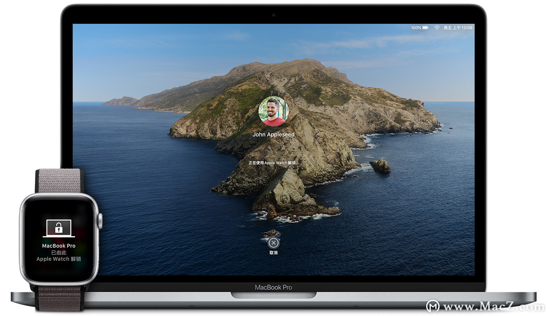Select John Appleseed's profile picture
This screenshot has width=553, height=316.
[x=273, y=111]
